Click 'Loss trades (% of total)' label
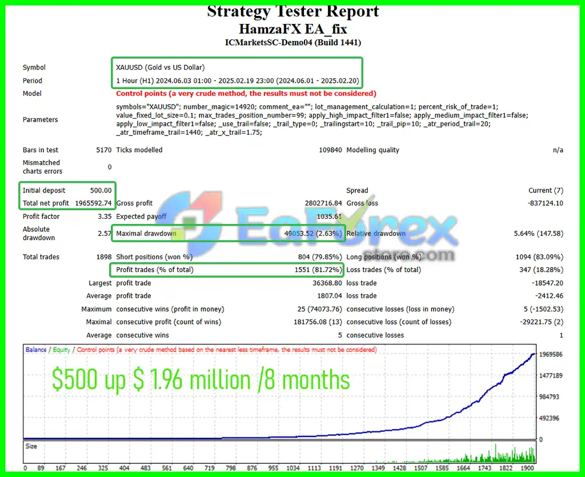The height and width of the screenshot is (477, 585). [383, 270]
